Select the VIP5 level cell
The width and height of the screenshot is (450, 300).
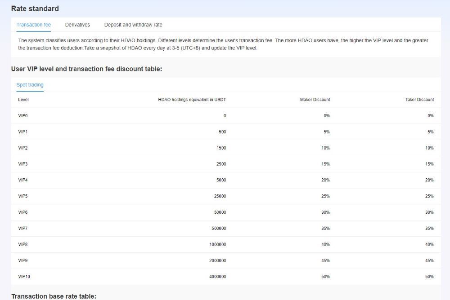point(23,196)
